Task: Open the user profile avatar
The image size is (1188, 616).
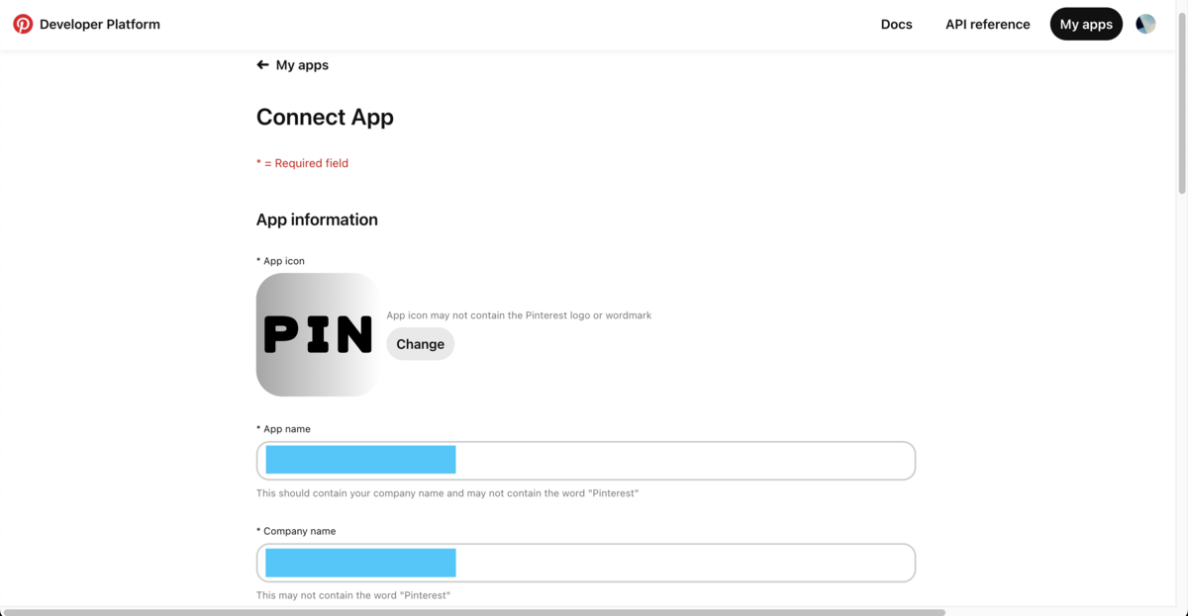Action: [x=1145, y=24]
